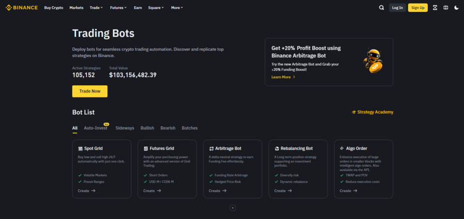Open the Learn More link

coord(283,77)
